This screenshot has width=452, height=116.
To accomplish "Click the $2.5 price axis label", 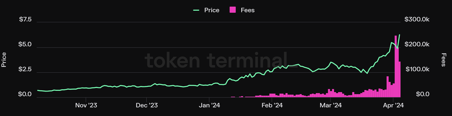I will pyautogui.click(x=25, y=69).
